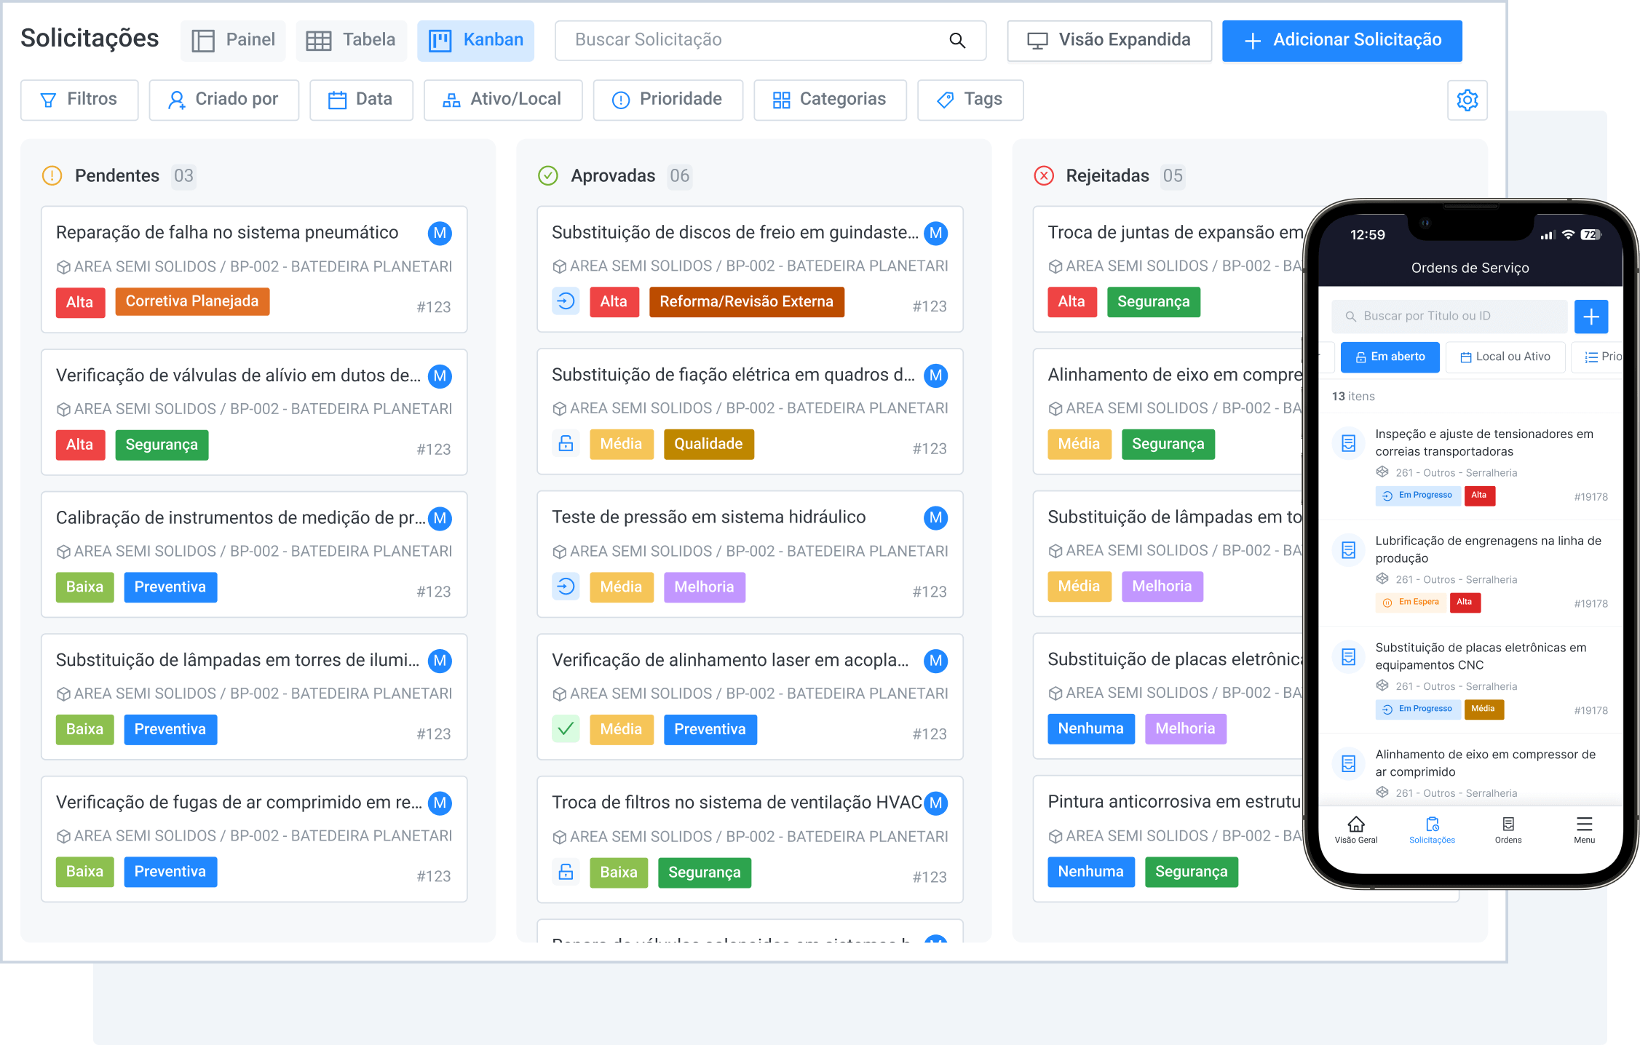
Task: Switch to the Tabela view tab
Action: tap(351, 41)
